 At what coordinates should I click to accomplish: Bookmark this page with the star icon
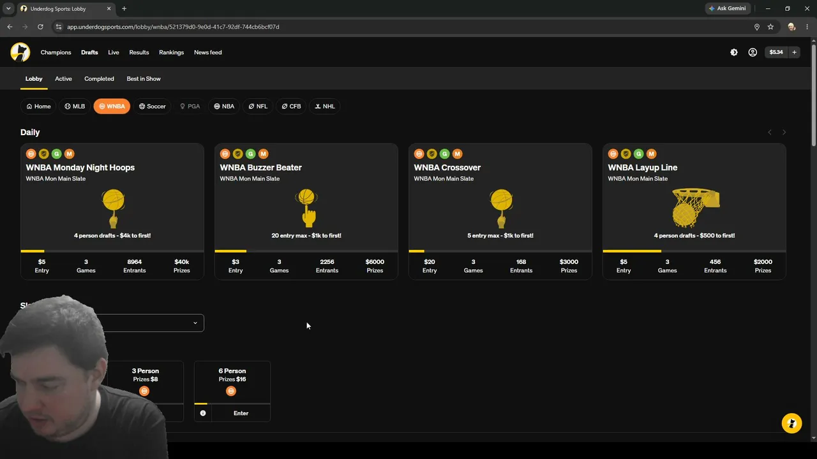770,27
